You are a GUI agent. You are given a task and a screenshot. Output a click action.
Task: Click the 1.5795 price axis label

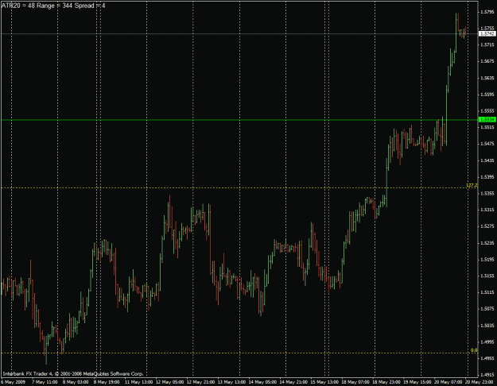(x=487, y=12)
